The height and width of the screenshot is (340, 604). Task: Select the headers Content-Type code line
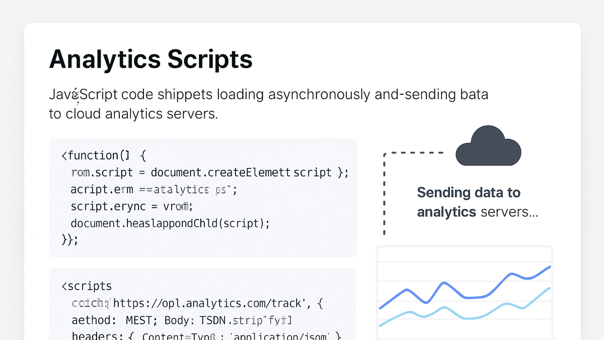pos(206,335)
